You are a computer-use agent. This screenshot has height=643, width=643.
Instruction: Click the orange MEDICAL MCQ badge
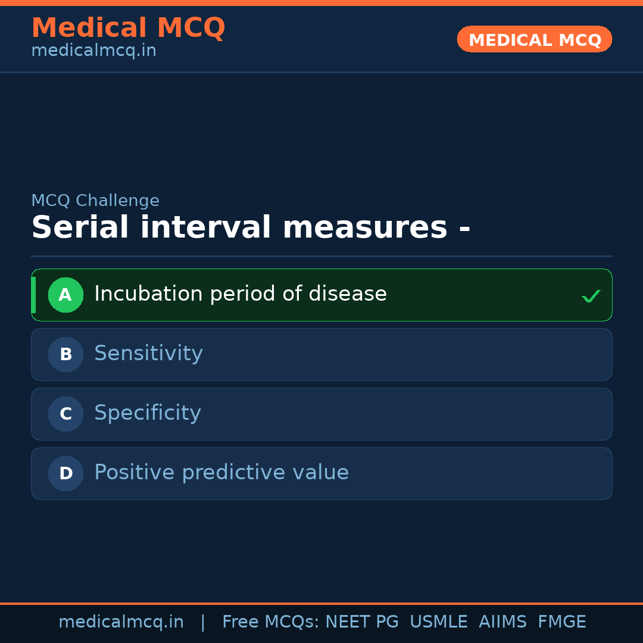click(534, 40)
